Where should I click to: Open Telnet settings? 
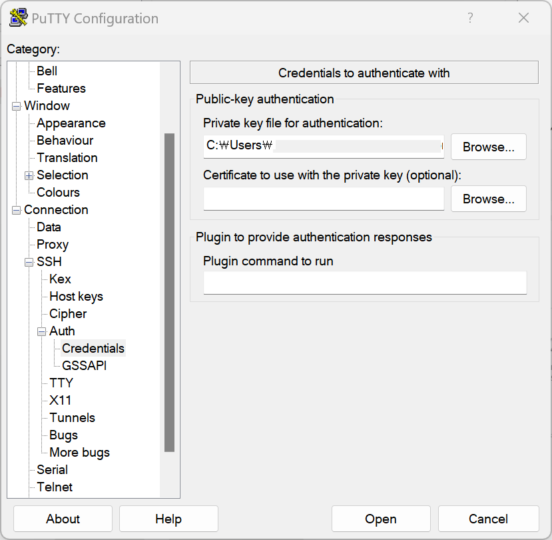(55, 487)
